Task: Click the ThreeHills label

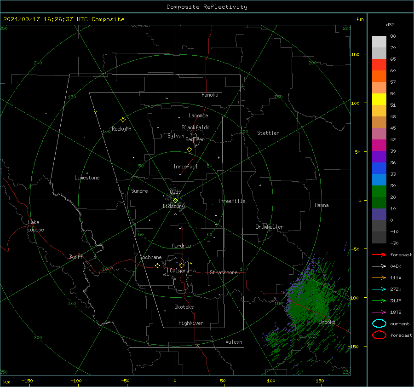Action: point(231,201)
